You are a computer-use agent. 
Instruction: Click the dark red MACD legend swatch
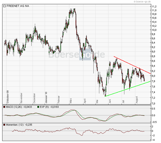pyautogui.click(x=4, y=107)
